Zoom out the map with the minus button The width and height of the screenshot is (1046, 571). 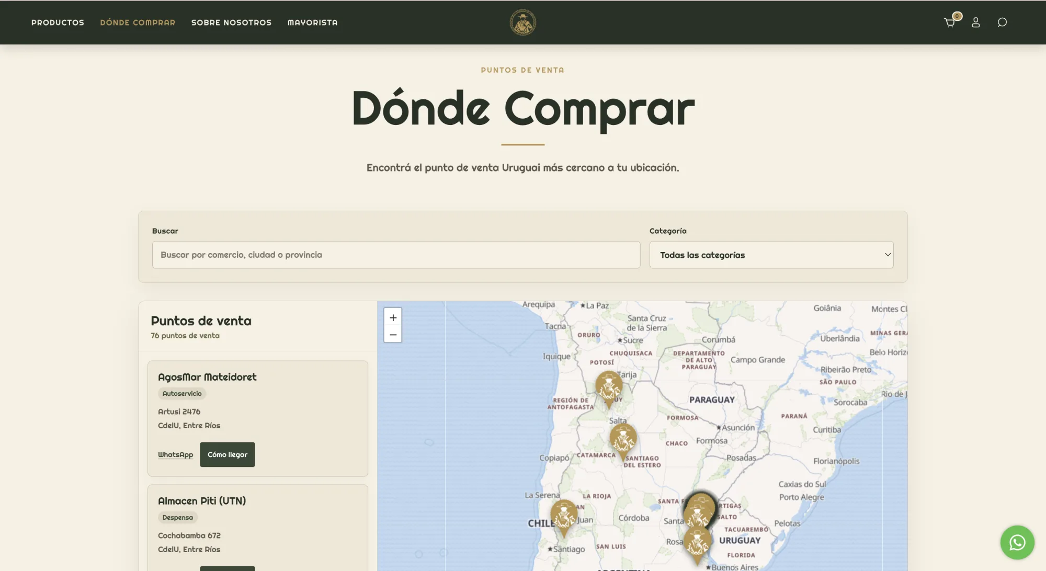pyautogui.click(x=393, y=335)
